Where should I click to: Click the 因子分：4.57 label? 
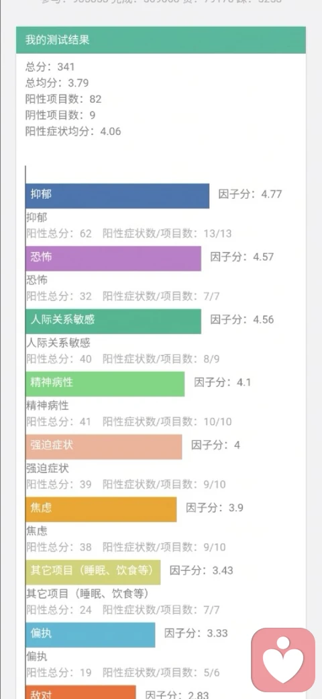tap(242, 257)
